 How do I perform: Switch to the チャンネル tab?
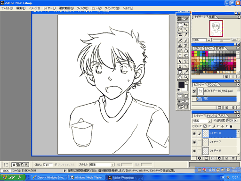tap(212, 116)
